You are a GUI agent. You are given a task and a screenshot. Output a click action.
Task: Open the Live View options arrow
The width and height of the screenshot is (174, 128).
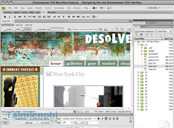point(48,29)
